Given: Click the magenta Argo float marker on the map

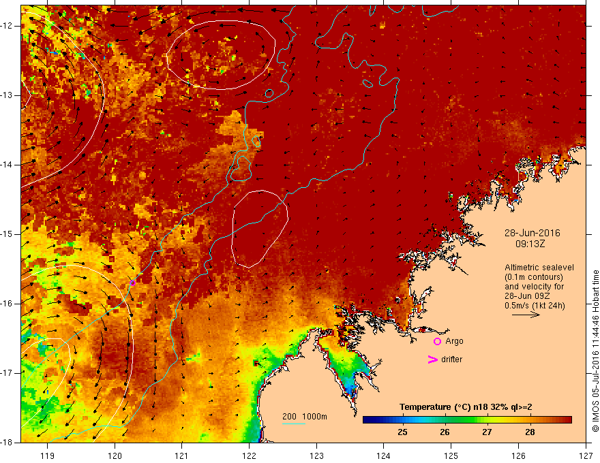Looking at the screenshot, I should [133, 283].
